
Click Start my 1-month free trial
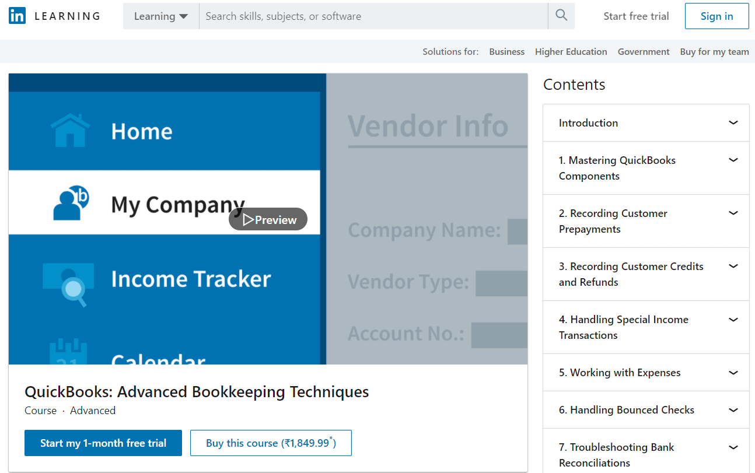pos(103,443)
